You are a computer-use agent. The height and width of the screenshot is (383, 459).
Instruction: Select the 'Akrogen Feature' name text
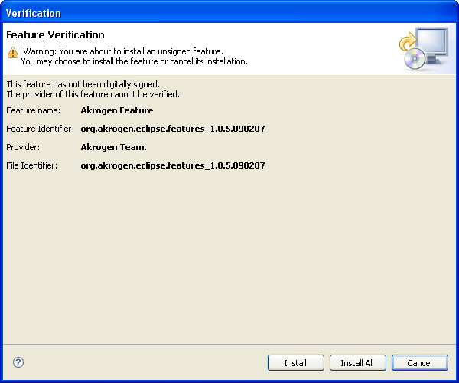click(x=117, y=110)
